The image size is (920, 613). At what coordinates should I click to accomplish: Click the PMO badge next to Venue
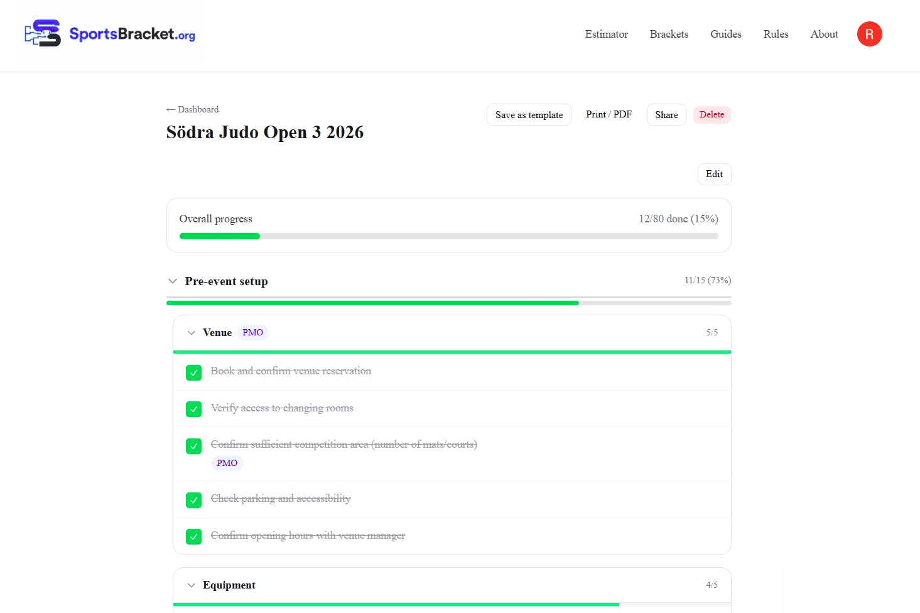[252, 332]
